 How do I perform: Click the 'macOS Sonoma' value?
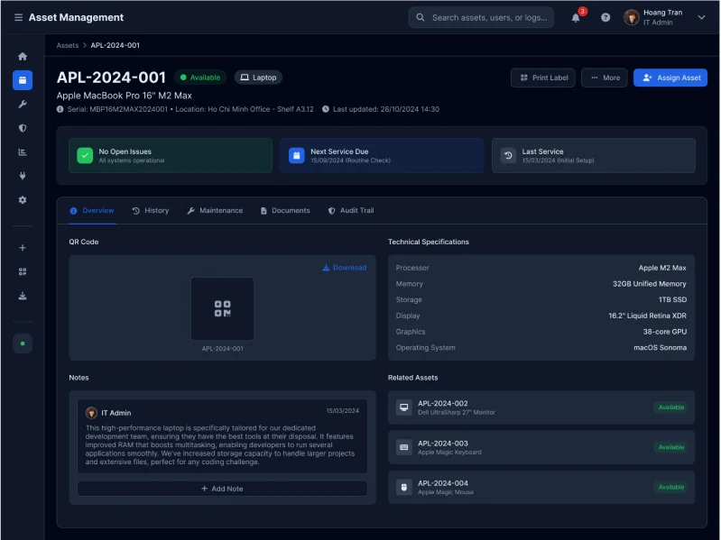click(660, 348)
